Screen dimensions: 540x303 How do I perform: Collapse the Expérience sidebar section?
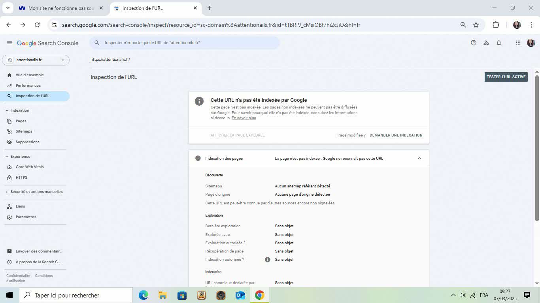(7, 157)
